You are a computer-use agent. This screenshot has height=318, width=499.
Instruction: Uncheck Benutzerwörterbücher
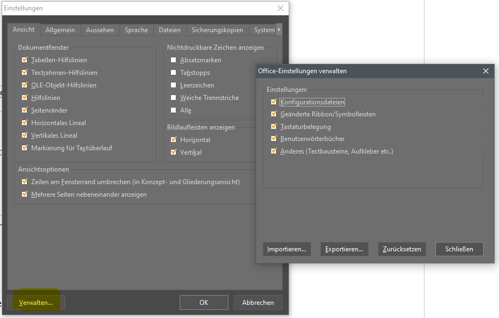click(274, 139)
